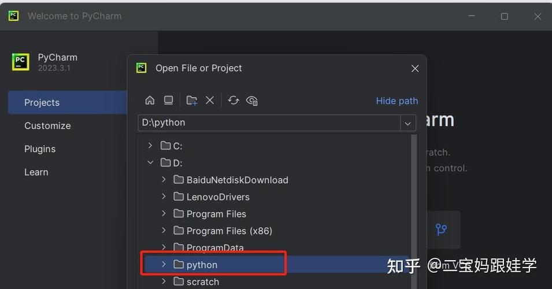Collapse the D: drive node
The image size is (552, 289).
[x=150, y=162]
